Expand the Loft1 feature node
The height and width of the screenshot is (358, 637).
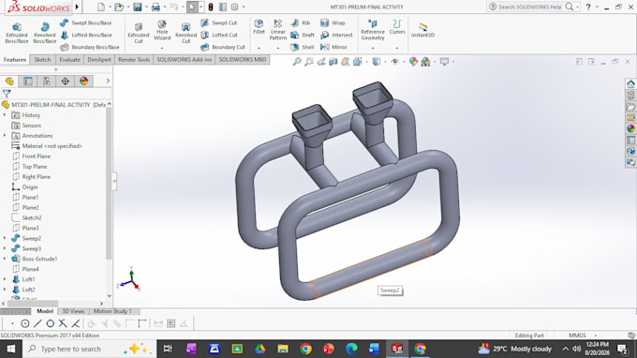click(x=5, y=279)
